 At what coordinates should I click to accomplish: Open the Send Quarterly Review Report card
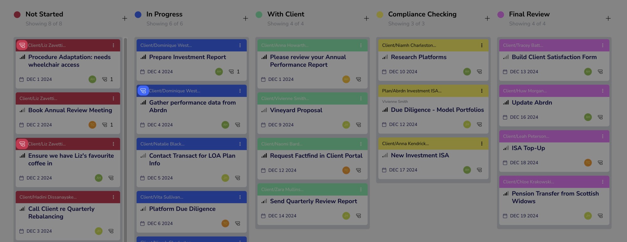[313, 201]
